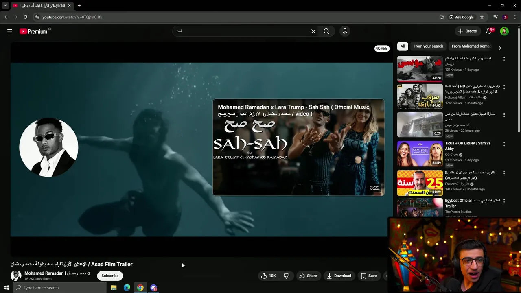The image size is (521, 293).
Task: Open the taskbar app next to Chrome
Action: pyautogui.click(x=153, y=288)
